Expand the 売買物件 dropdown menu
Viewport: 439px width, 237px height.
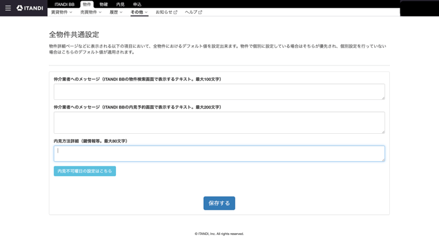pos(90,12)
